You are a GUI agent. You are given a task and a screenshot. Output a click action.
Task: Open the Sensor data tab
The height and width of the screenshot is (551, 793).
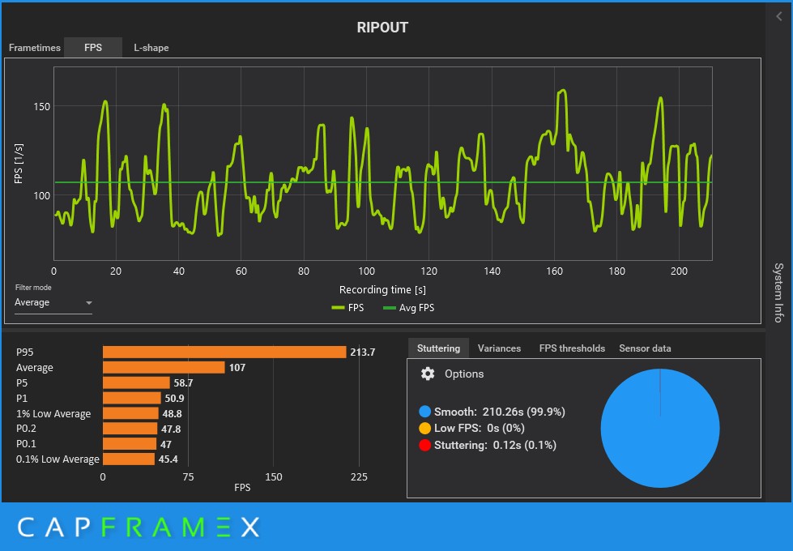click(645, 348)
